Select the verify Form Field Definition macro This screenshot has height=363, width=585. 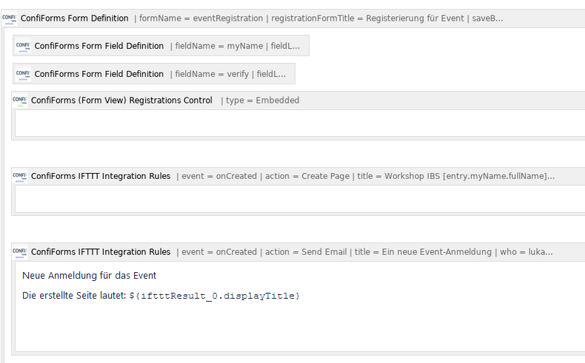[x=154, y=74]
